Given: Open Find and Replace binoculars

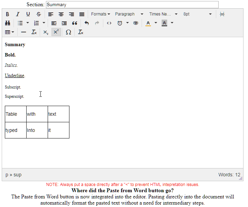Looking at the screenshot, I should click(x=8, y=23).
